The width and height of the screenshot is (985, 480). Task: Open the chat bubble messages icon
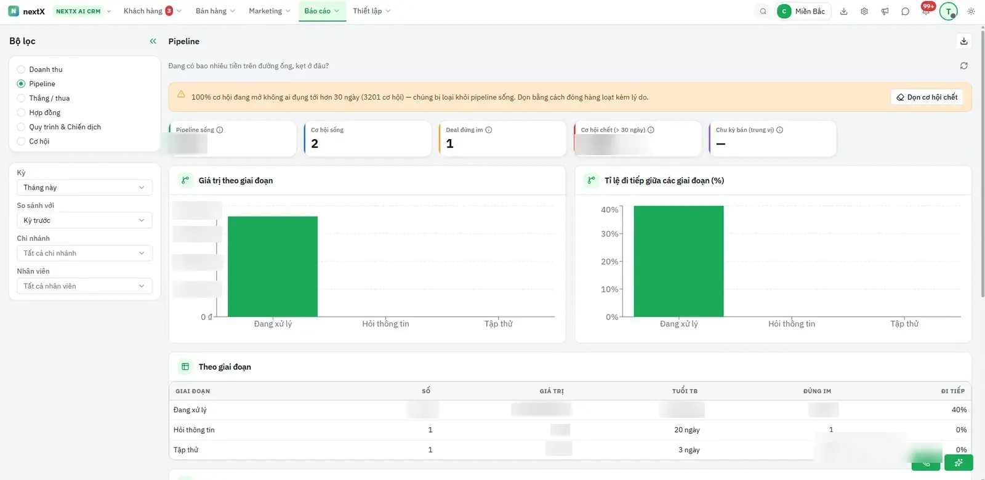click(905, 11)
